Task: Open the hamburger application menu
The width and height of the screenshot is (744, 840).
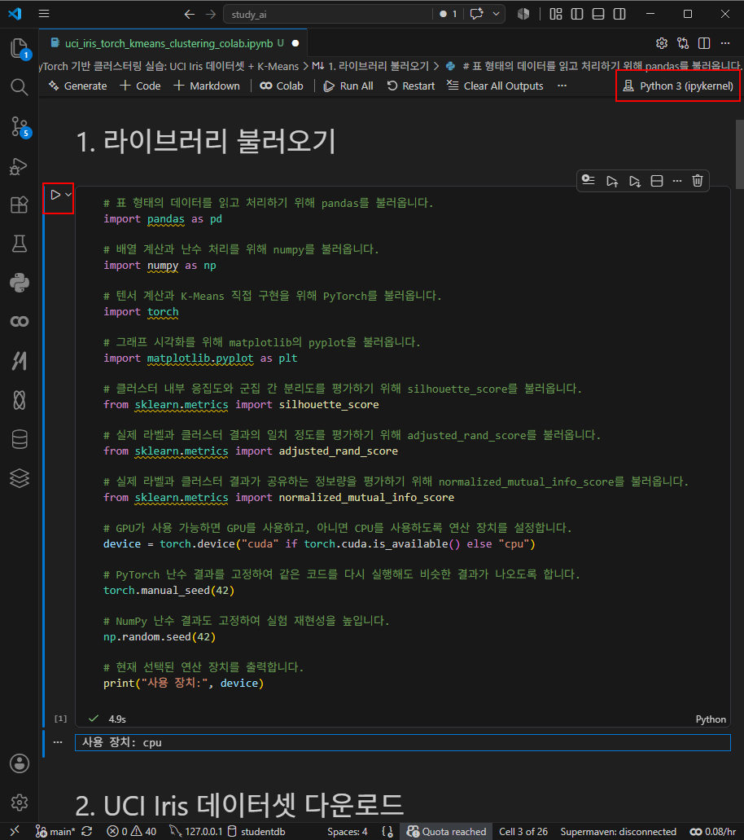Action: click(44, 14)
